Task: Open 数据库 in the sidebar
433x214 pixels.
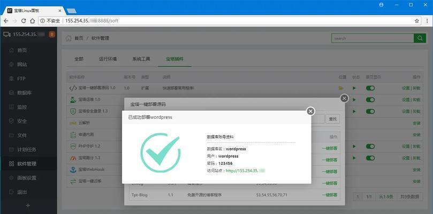Action: click(x=25, y=93)
